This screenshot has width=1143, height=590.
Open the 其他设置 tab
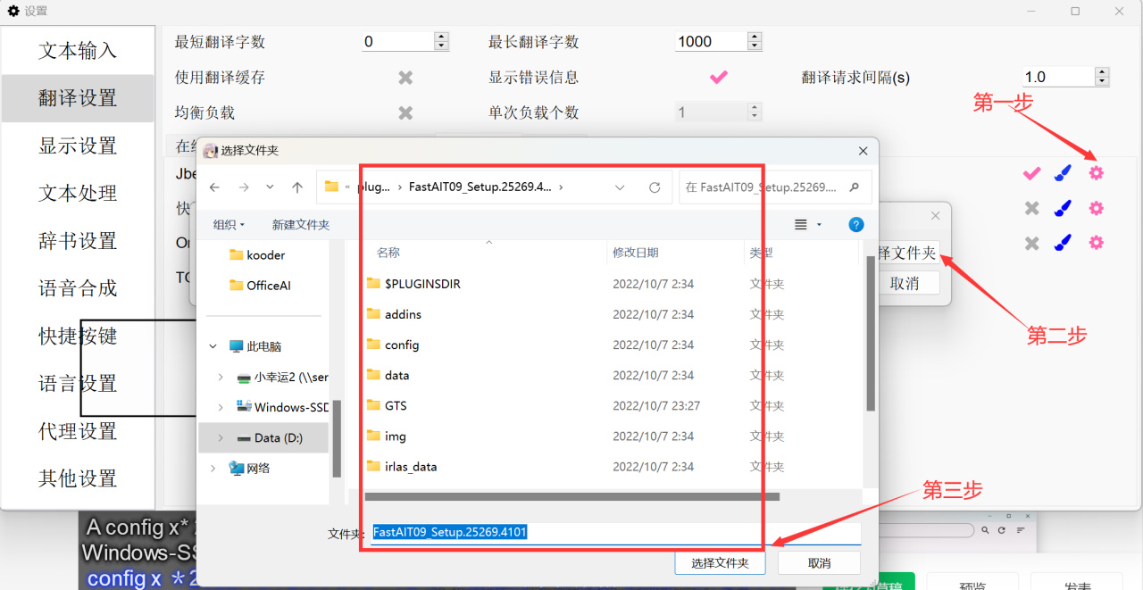78,478
